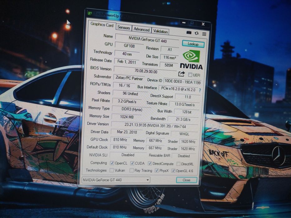
Task: Toggle the PhysX checkbox
Action: pyautogui.click(x=157, y=170)
